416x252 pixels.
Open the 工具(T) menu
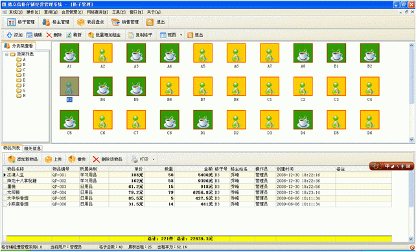[x=119, y=12]
